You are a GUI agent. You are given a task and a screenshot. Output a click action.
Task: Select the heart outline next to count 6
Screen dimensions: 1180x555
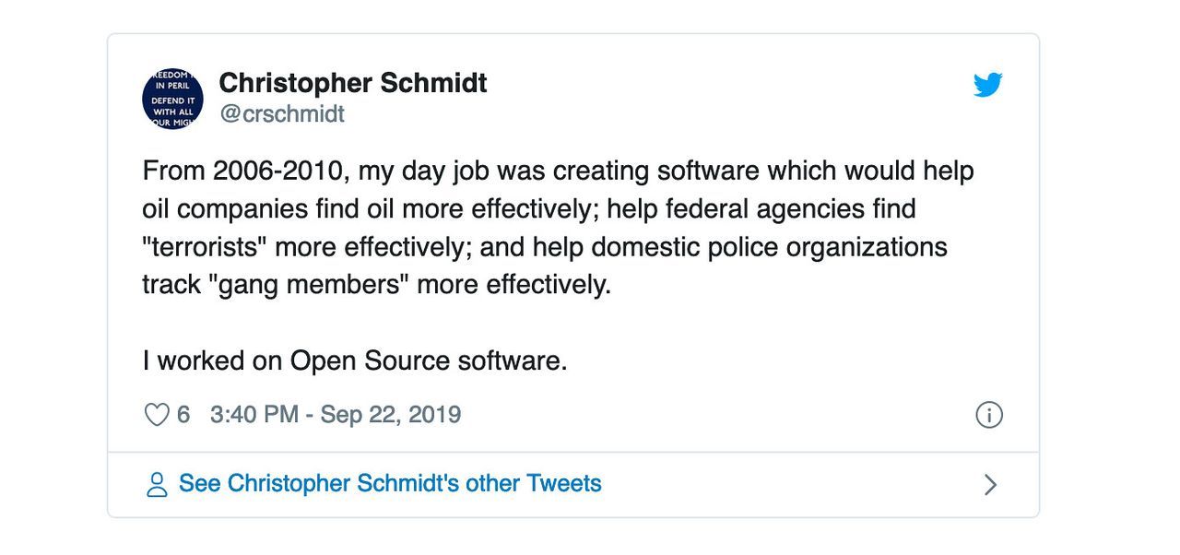point(155,414)
